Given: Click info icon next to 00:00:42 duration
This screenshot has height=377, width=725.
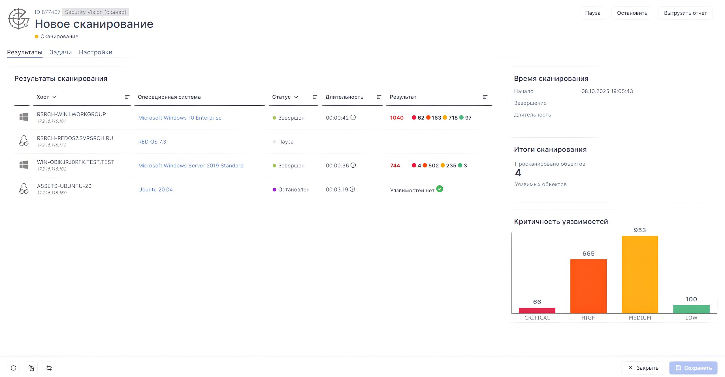Looking at the screenshot, I should 353,118.
